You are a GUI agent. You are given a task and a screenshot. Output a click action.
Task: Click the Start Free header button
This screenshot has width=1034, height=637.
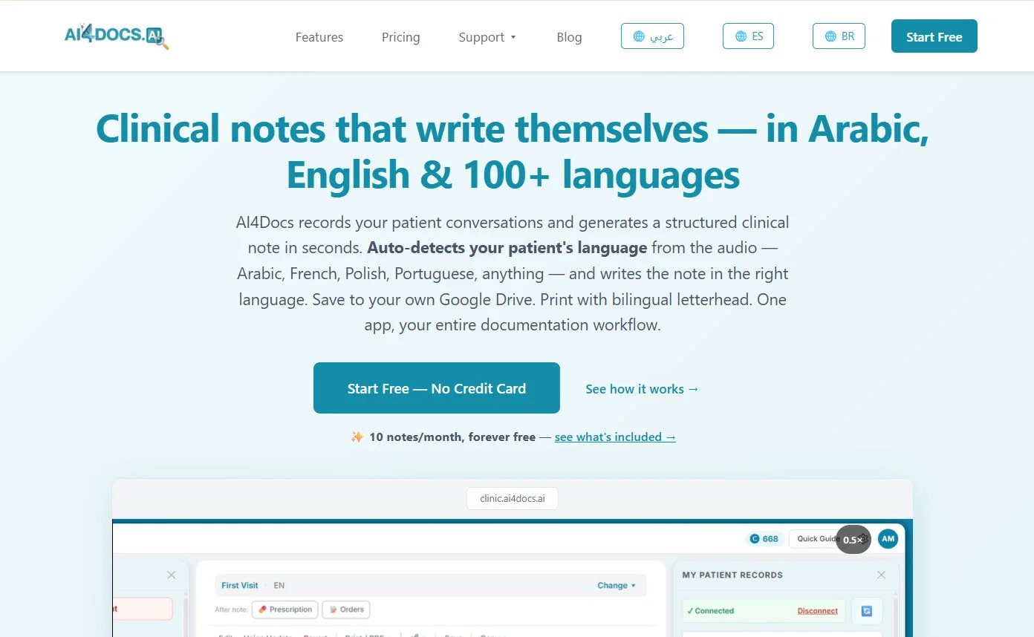click(934, 36)
